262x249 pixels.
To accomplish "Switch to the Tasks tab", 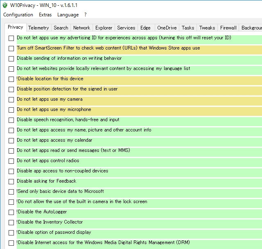I will click(188, 28).
